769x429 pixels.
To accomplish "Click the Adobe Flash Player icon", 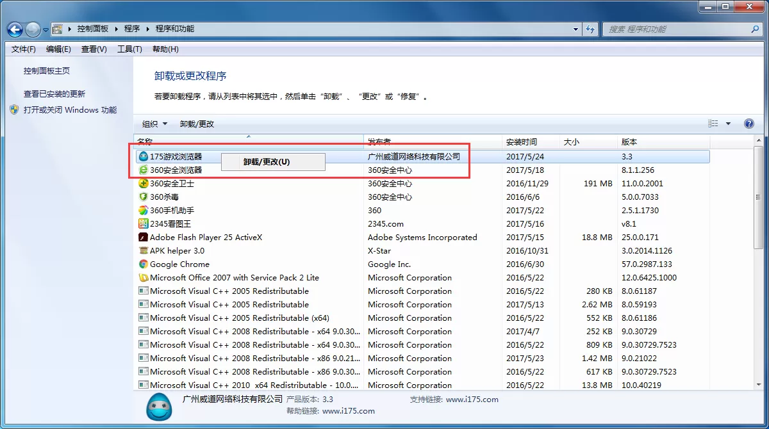I will pyautogui.click(x=144, y=237).
